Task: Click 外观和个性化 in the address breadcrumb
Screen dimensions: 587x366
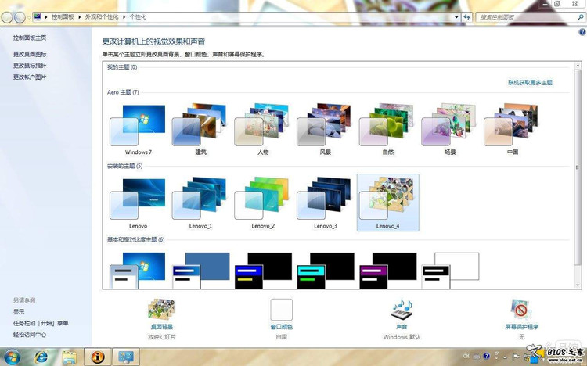Action: coord(102,17)
